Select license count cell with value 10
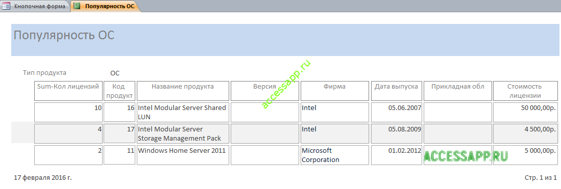 (68, 112)
